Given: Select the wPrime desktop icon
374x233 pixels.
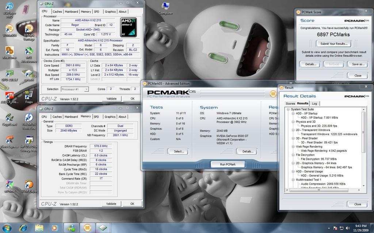Looking at the screenshot, I should (x=9, y=186).
